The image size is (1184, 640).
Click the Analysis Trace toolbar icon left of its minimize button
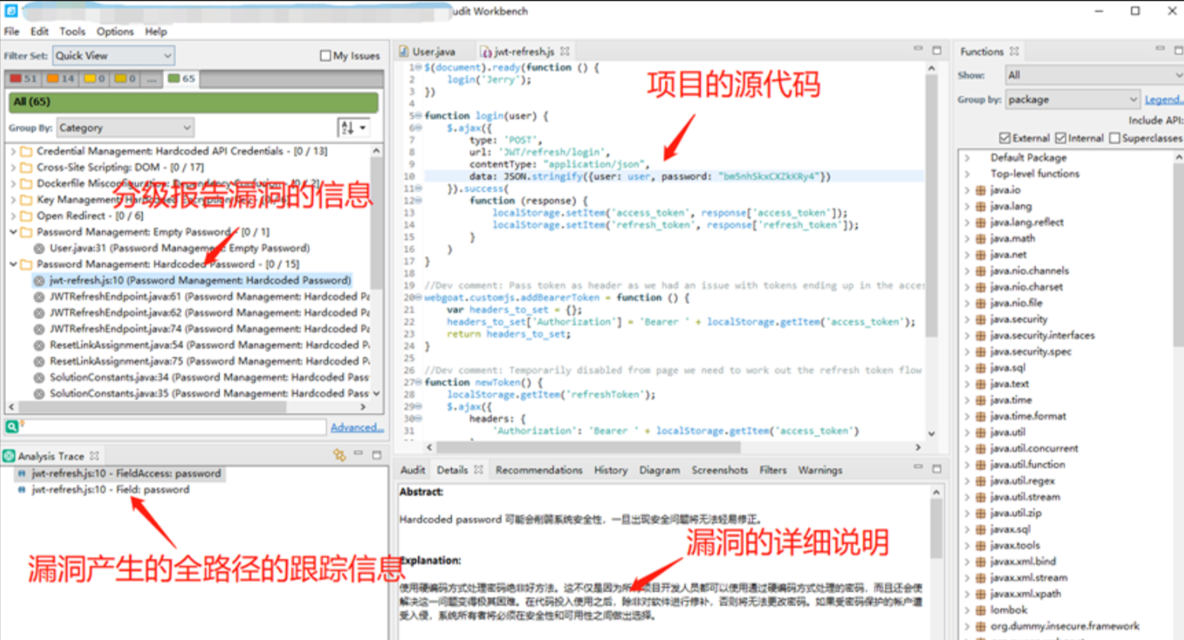(339, 455)
